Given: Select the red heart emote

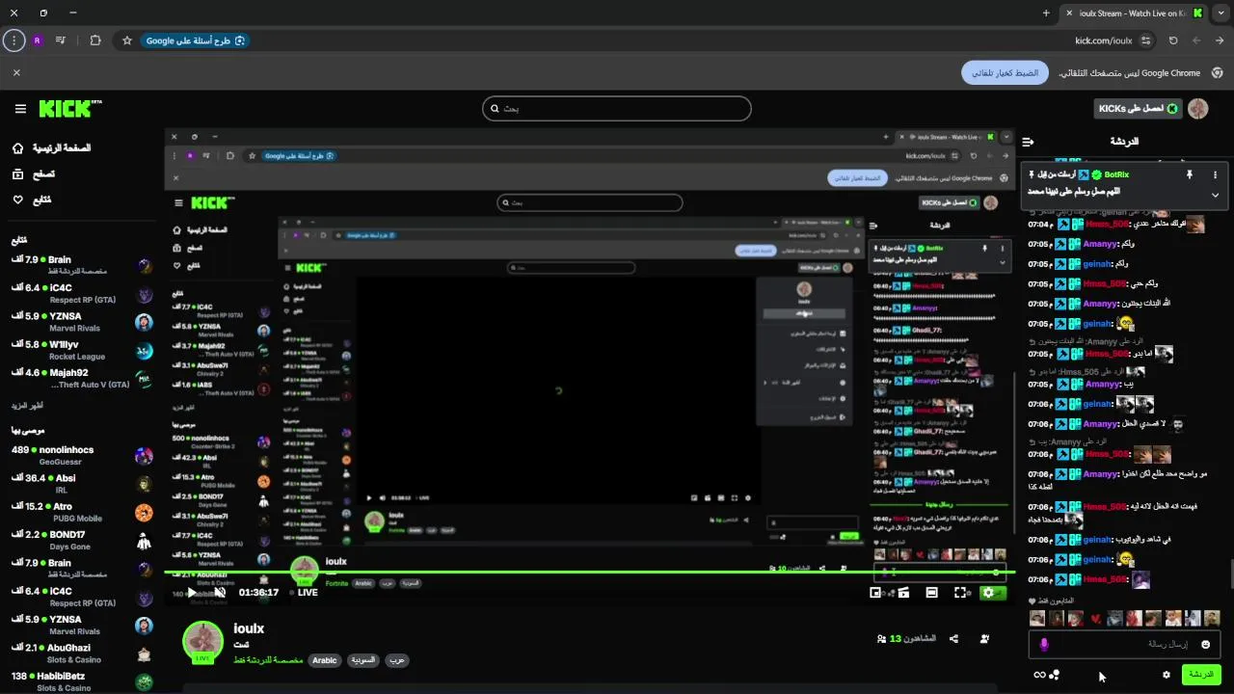Looking at the screenshot, I should [x=1095, y=619].
